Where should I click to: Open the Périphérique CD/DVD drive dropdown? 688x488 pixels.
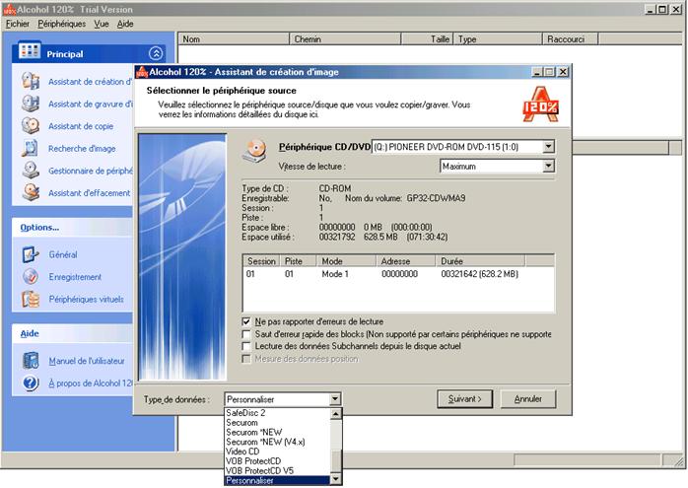(548, 147)
